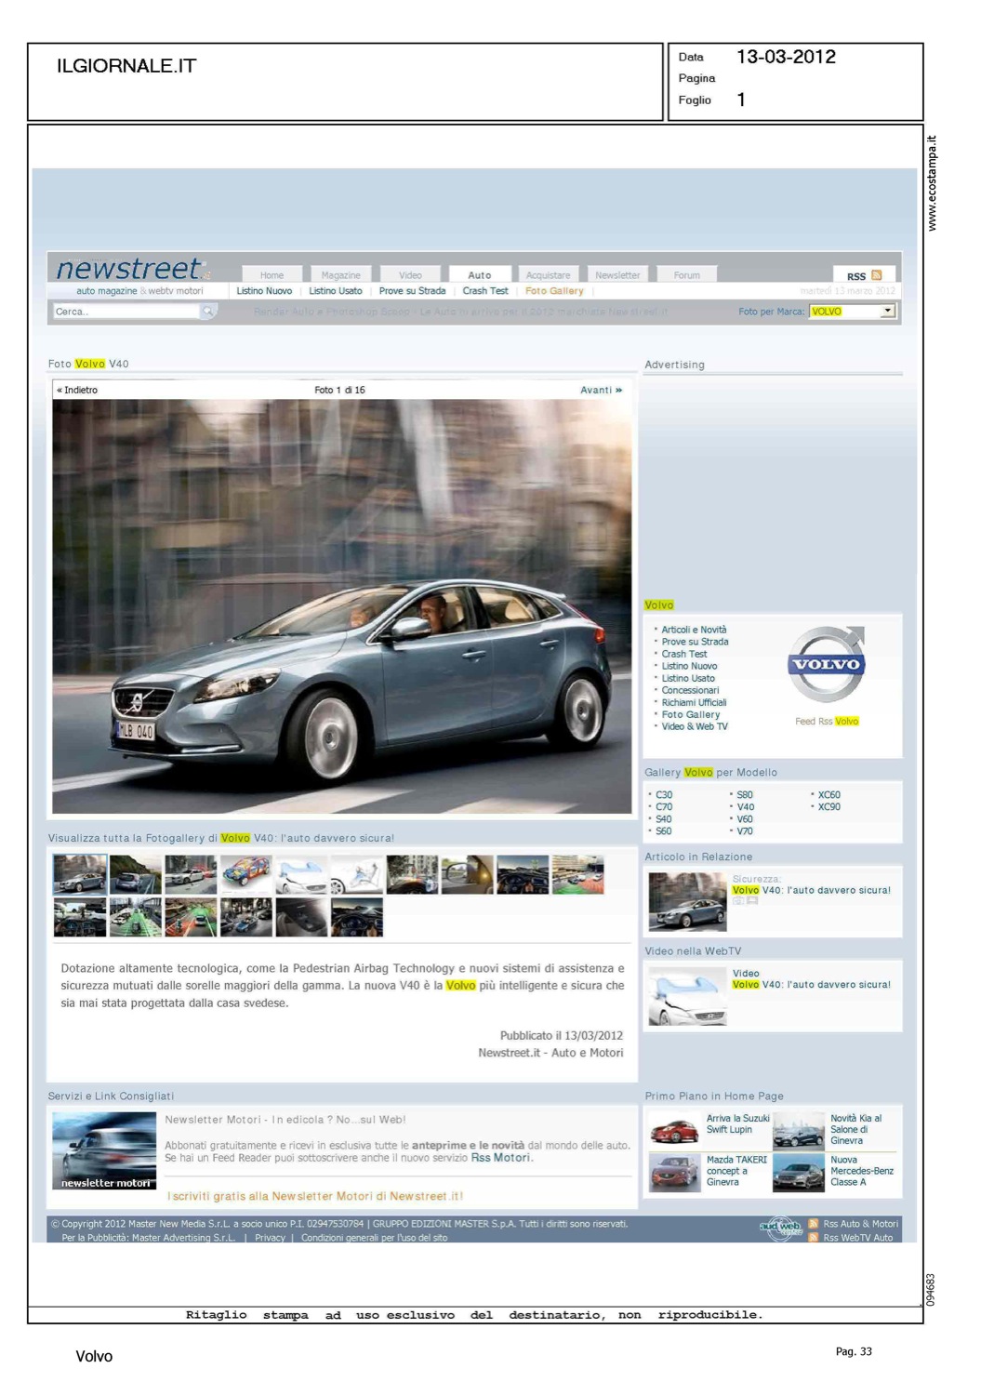Click RSS icon next to Rss Auto & Motori

(x=814, y=1224)
